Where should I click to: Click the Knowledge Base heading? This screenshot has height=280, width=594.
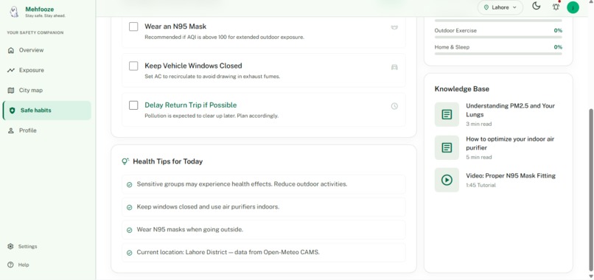coord(462,89)
